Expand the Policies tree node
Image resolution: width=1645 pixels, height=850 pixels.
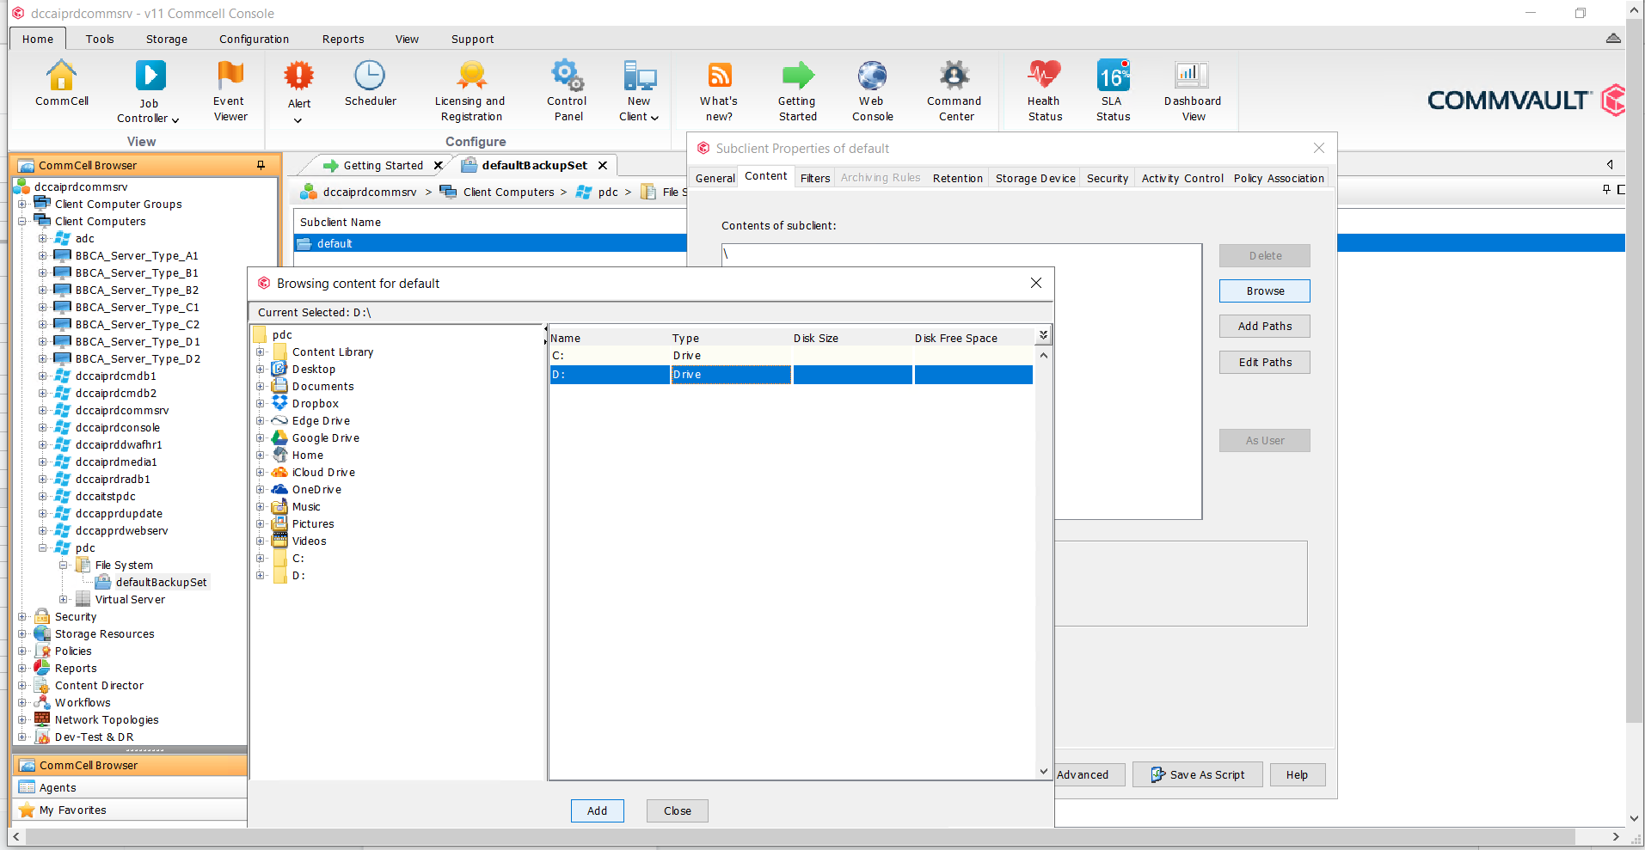22,651
